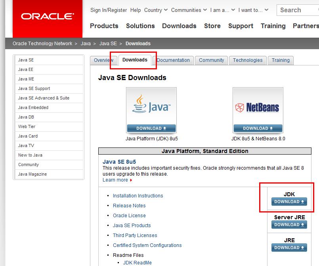
Task: Open New to Java sidebar item
Action: click(x=49, y=155)
